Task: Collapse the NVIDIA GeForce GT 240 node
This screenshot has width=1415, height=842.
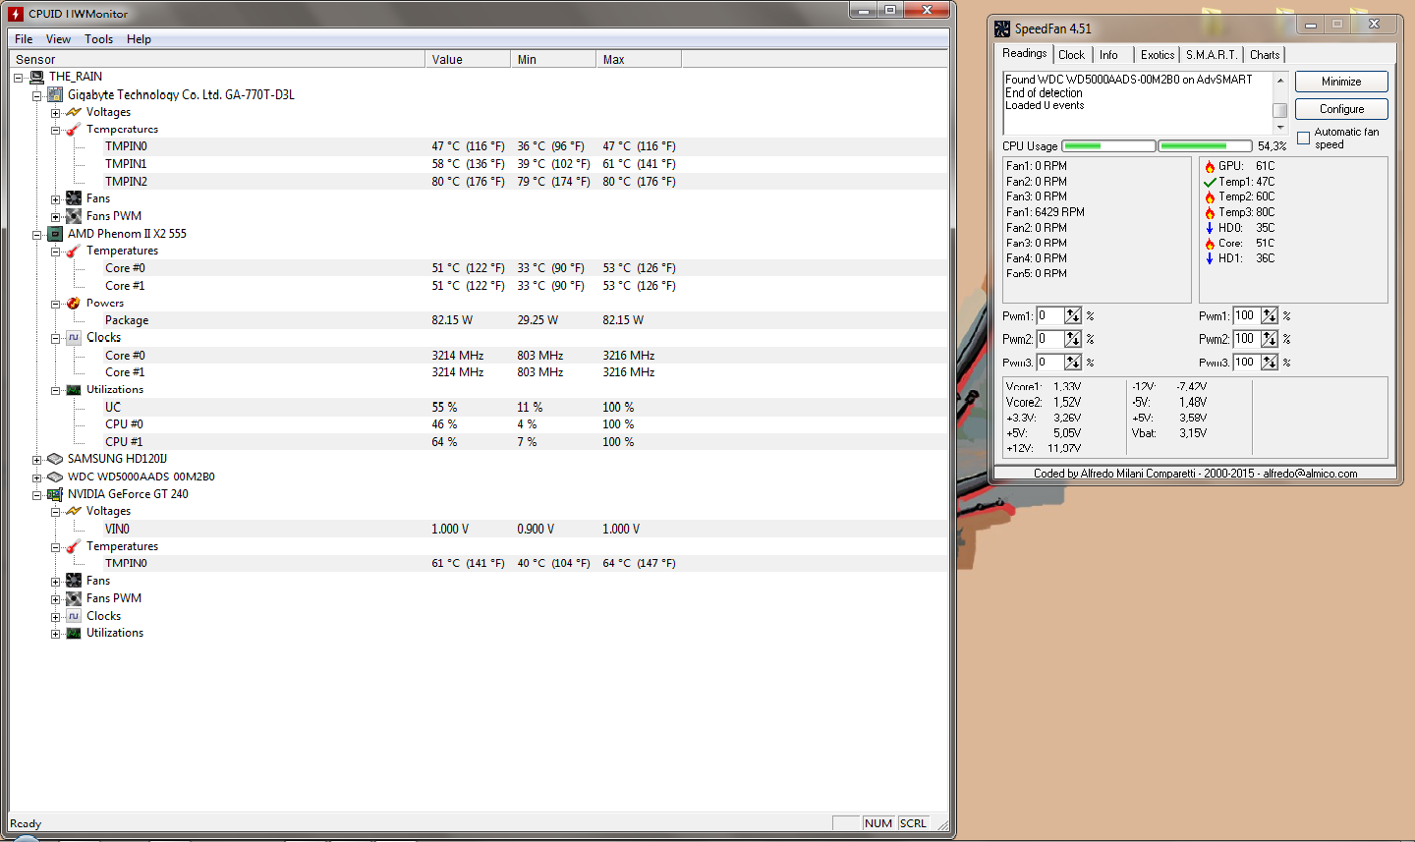Action: click(x=36, y=495)
